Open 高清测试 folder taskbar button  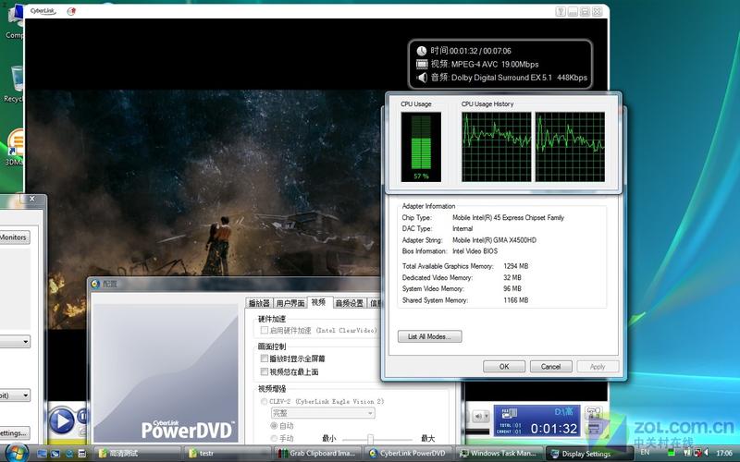click(x=137, y=454)
